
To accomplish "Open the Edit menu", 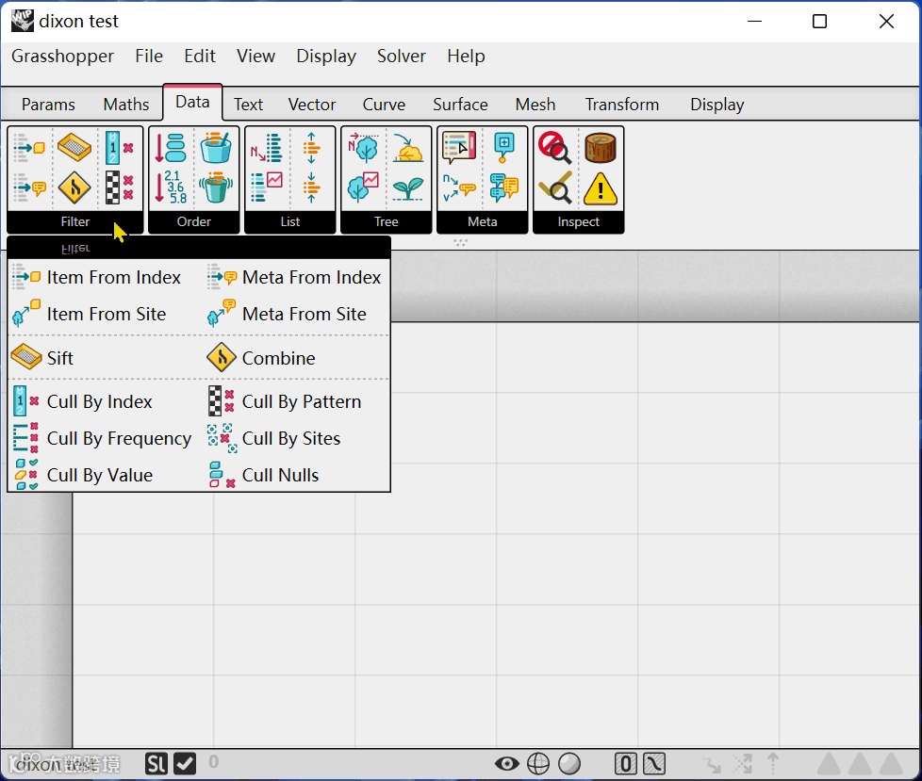I will coord(200,56).
